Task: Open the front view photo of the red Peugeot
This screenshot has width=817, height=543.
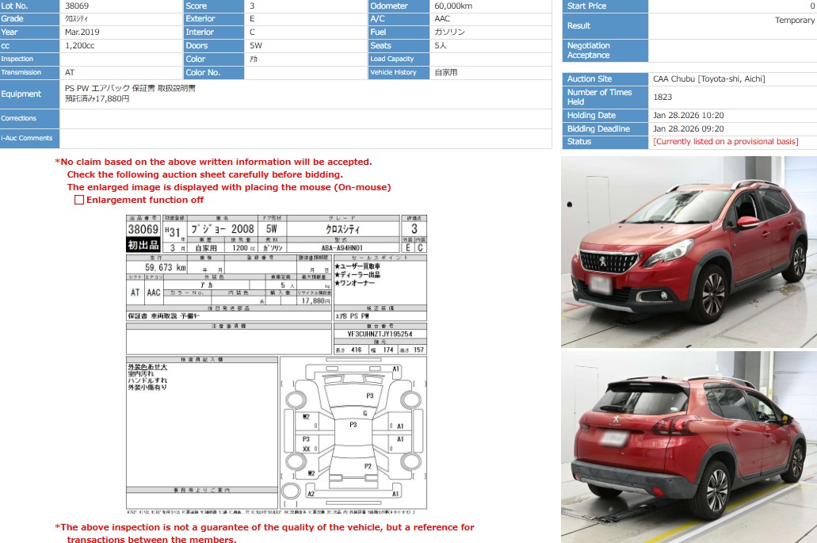Action: point(689,252)
